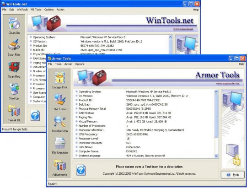Select Paging File row in Armor Tools

(145, 117)
